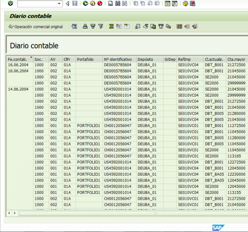Select the ClPr column header
This screenshot has width=248, height=232.
69,60
